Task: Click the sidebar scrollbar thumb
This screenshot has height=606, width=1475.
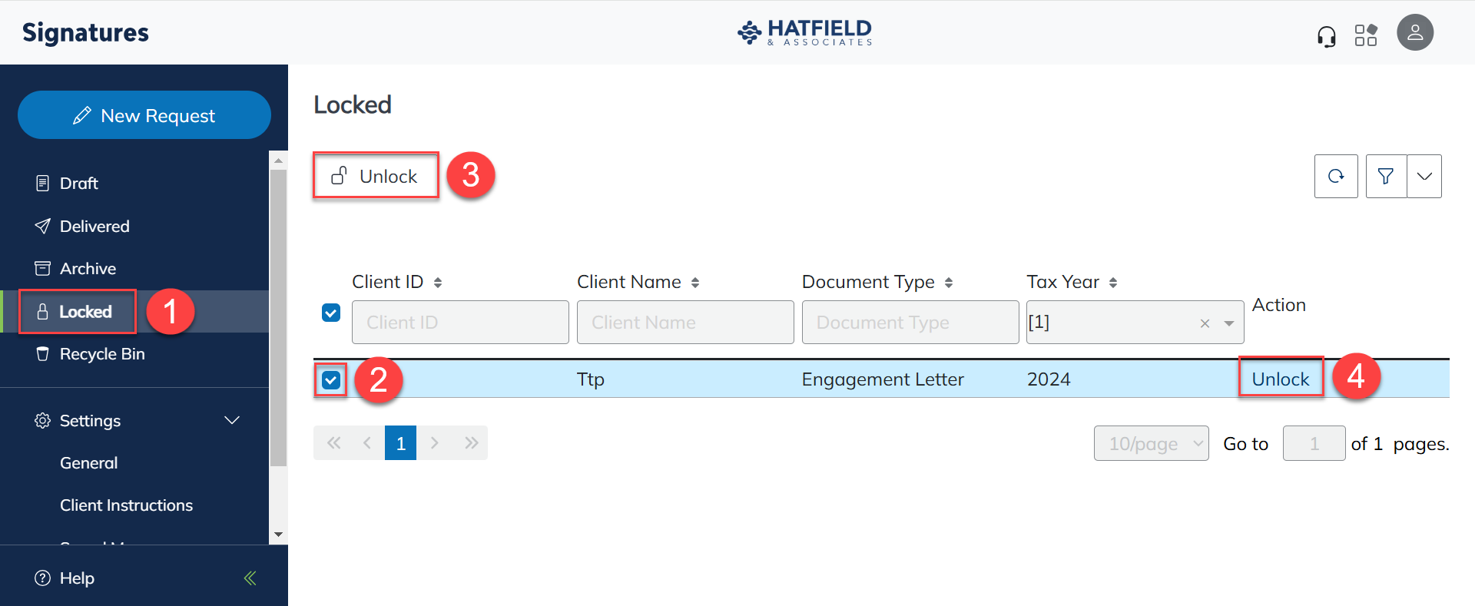Action: point(278,317)
